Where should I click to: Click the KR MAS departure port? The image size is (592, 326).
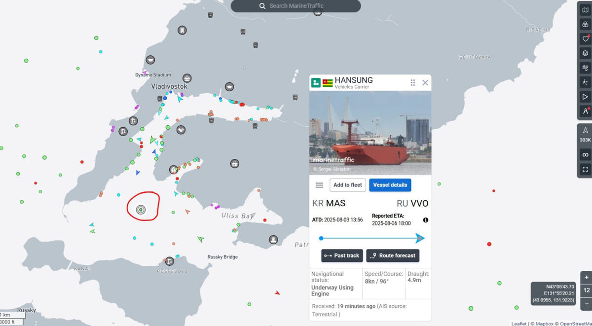(329, 203)
